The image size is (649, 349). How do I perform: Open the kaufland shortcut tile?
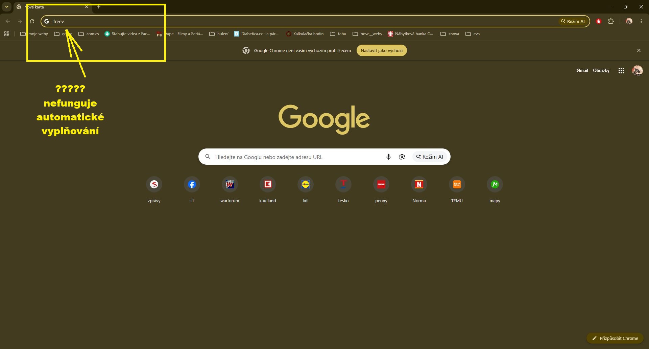[x=268, y=190]
